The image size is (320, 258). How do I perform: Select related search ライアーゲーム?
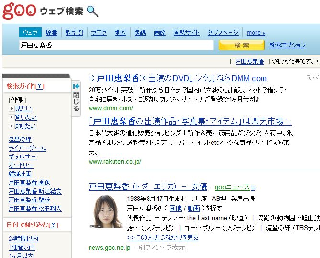pos(27,148)
